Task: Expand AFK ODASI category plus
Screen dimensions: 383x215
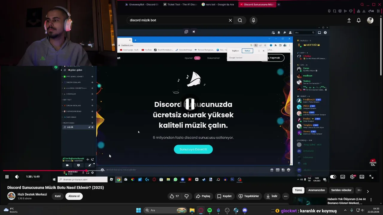Action: (x=92, y=117)
